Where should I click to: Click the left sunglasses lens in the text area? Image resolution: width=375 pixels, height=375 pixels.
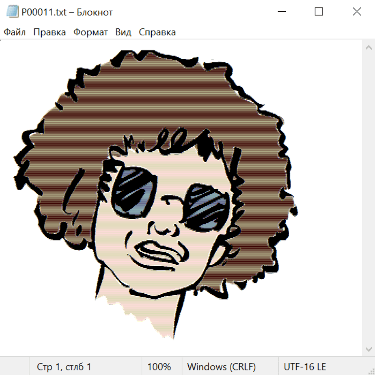(x=134, y=191)
